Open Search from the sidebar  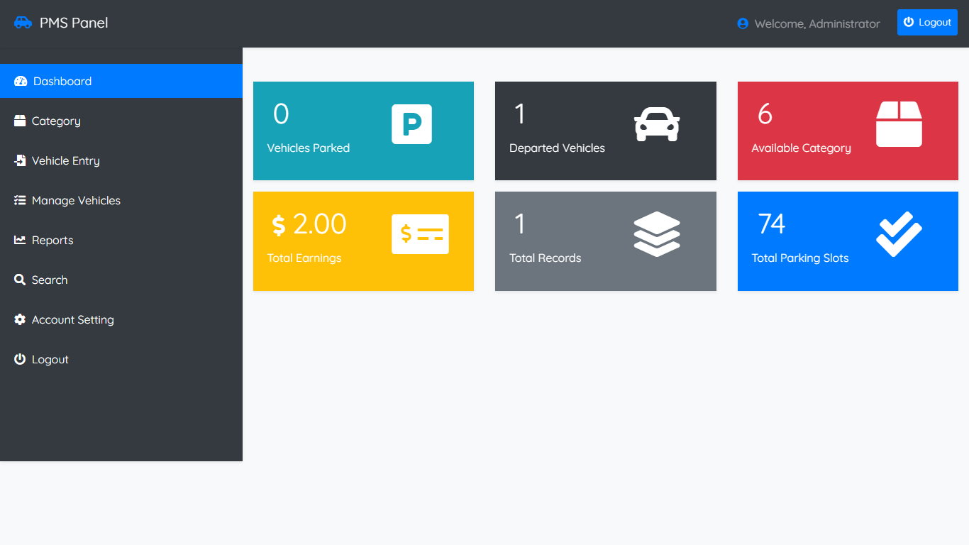point(50,280)
